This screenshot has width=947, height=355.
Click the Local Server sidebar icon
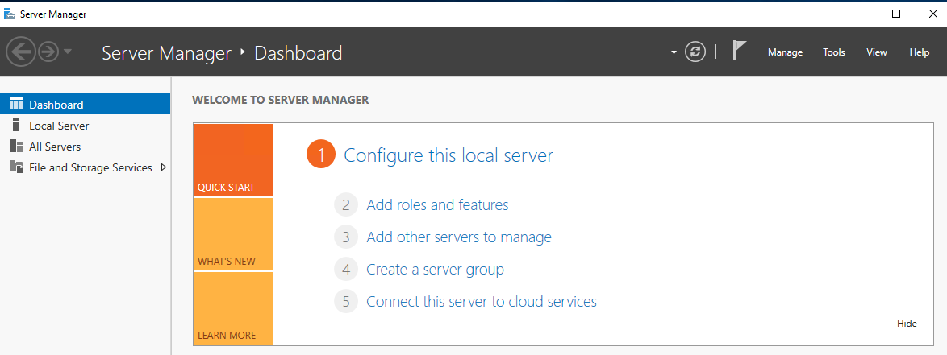click(15, 125)
